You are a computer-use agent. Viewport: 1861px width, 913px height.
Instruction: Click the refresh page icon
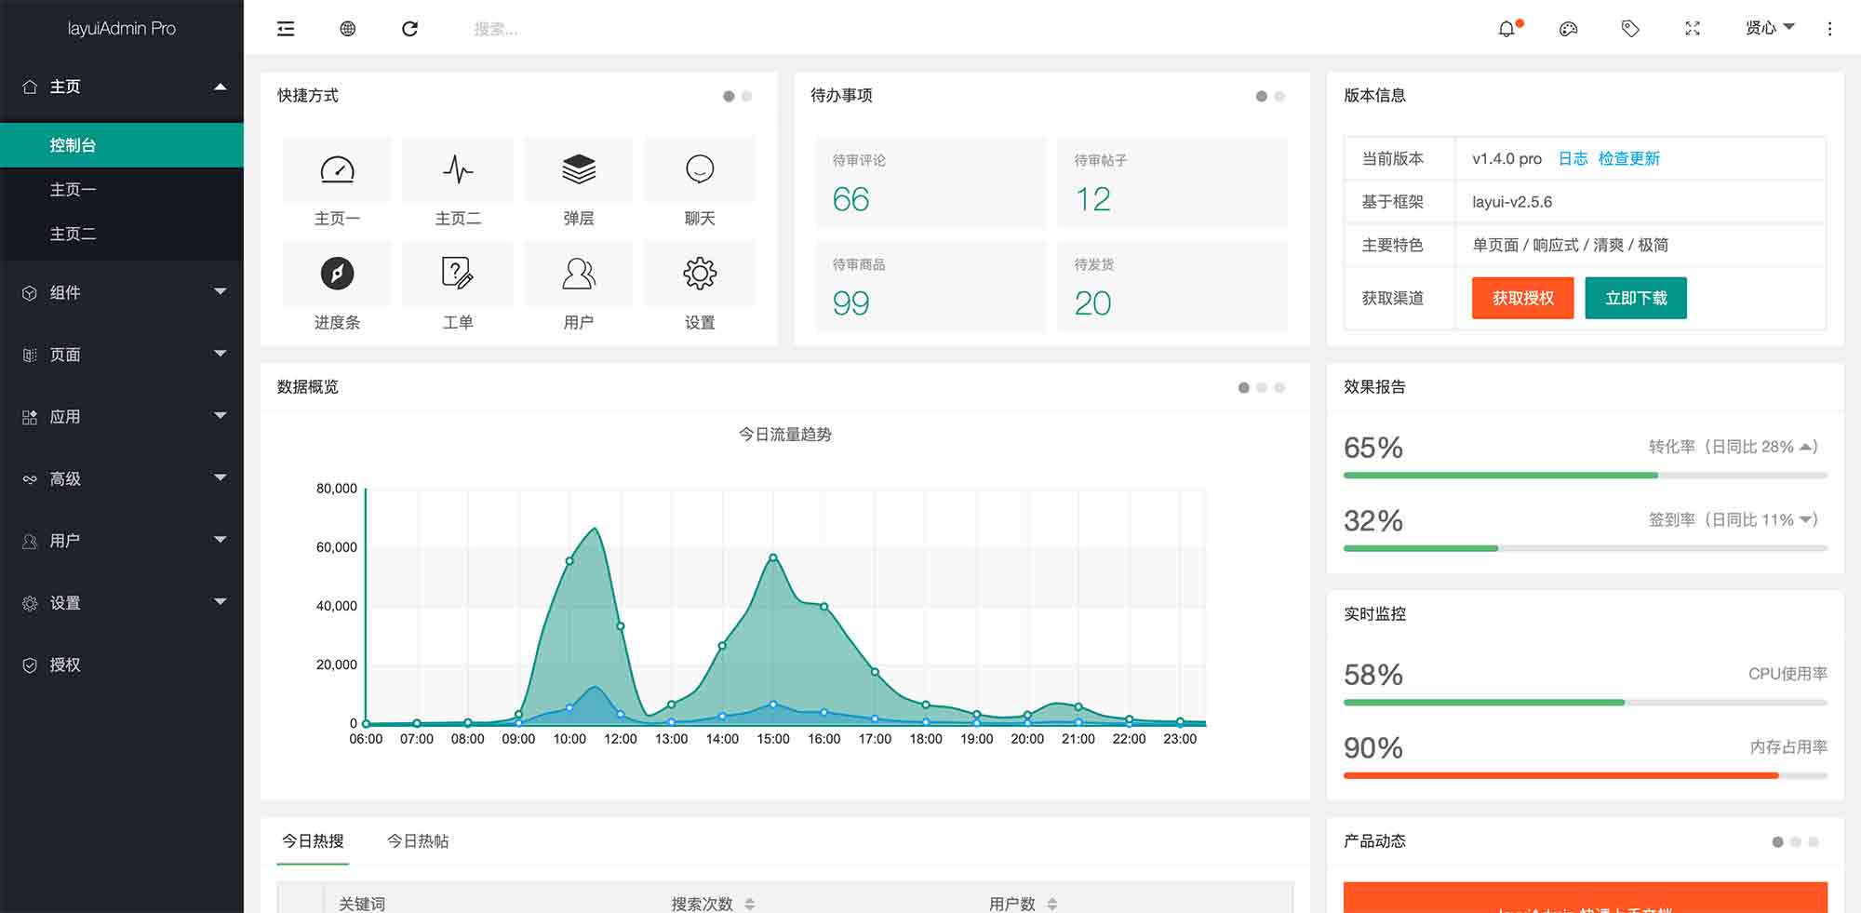point(409,29)
